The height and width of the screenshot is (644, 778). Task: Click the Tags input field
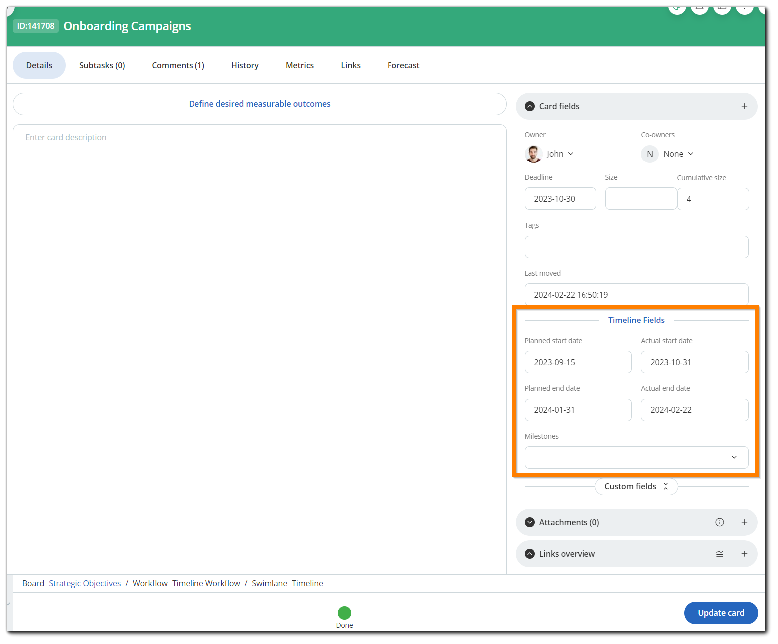(636, 247)
